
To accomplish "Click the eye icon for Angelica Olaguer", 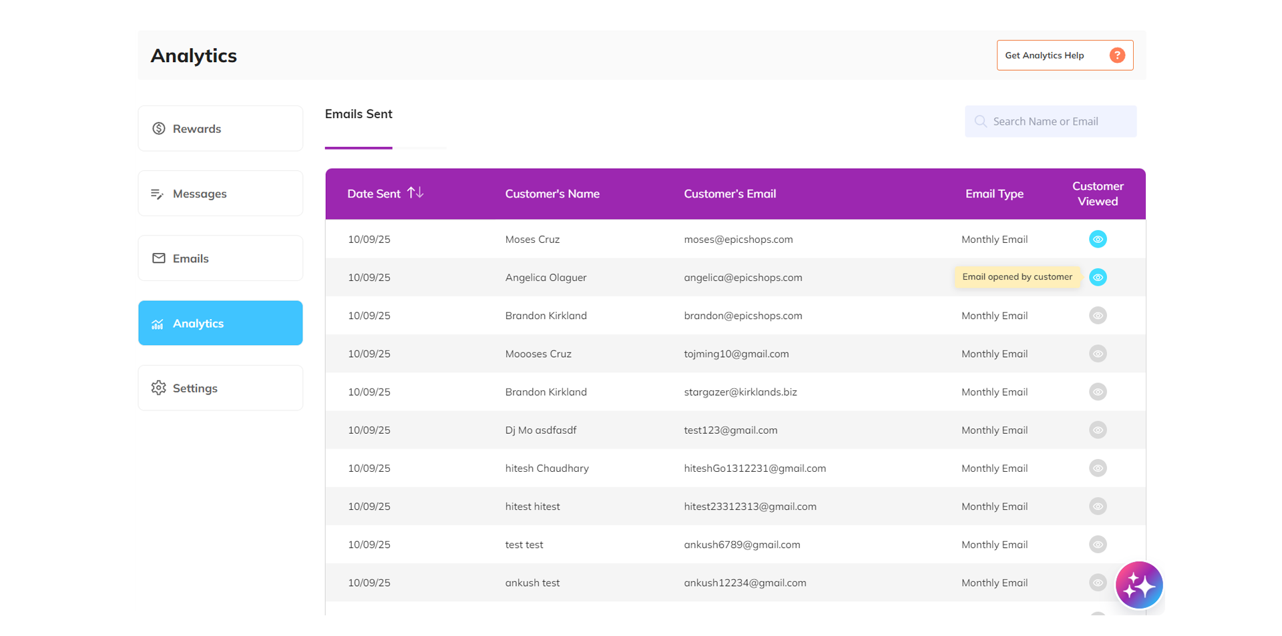I will (1098, 277).
